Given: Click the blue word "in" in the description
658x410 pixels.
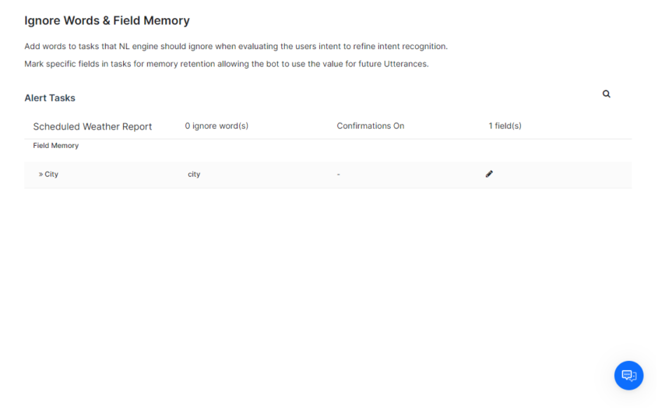Looking at the screenshot, I should 105,64.
